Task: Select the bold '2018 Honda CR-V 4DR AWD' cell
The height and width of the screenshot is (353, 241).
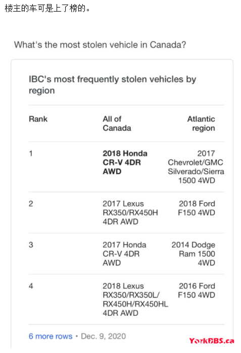Action: tap(125, 162)
